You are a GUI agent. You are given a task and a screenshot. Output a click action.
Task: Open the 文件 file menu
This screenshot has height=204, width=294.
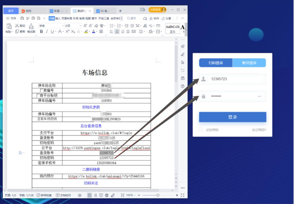click(11, 18)
